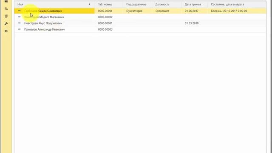Click the cell 0000-00004
The width and height of the screenshot is (272, 153).
point(105,11)
